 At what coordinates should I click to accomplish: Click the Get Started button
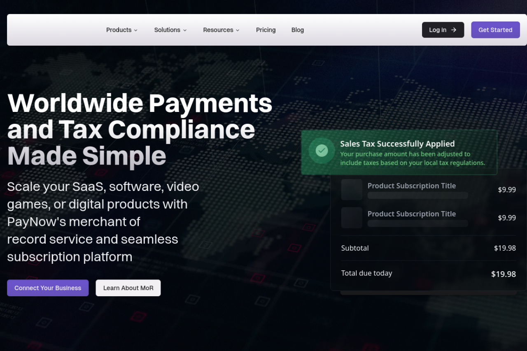495,30
